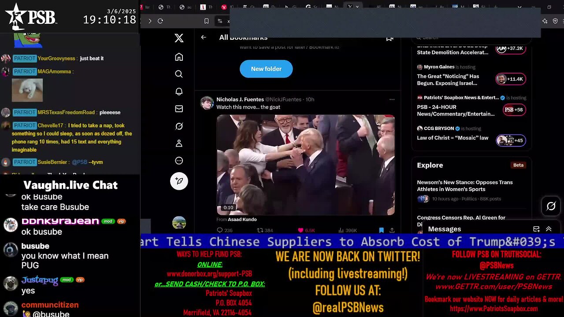Join CCG BRYSON space +45 badge
The width and height of the screenshot is (564, 317).
point(511,140)
